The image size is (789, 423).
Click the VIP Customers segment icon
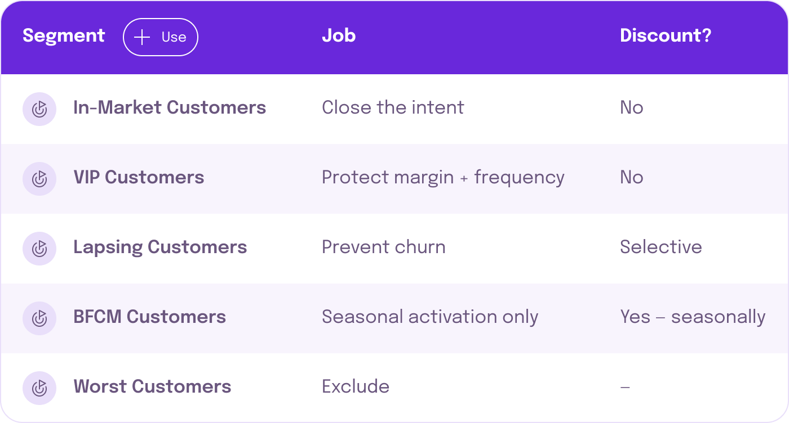39,179
